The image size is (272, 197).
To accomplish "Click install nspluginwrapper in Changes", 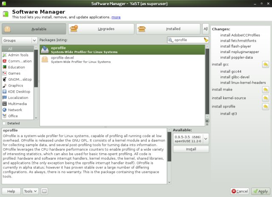I will pos(240,52).
